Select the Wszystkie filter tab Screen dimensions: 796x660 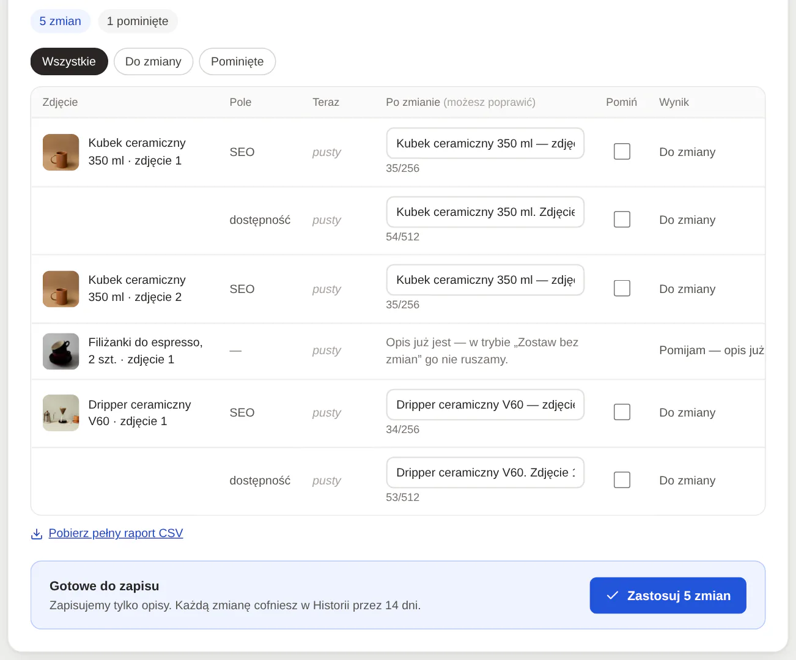click(x=69, y=62)
